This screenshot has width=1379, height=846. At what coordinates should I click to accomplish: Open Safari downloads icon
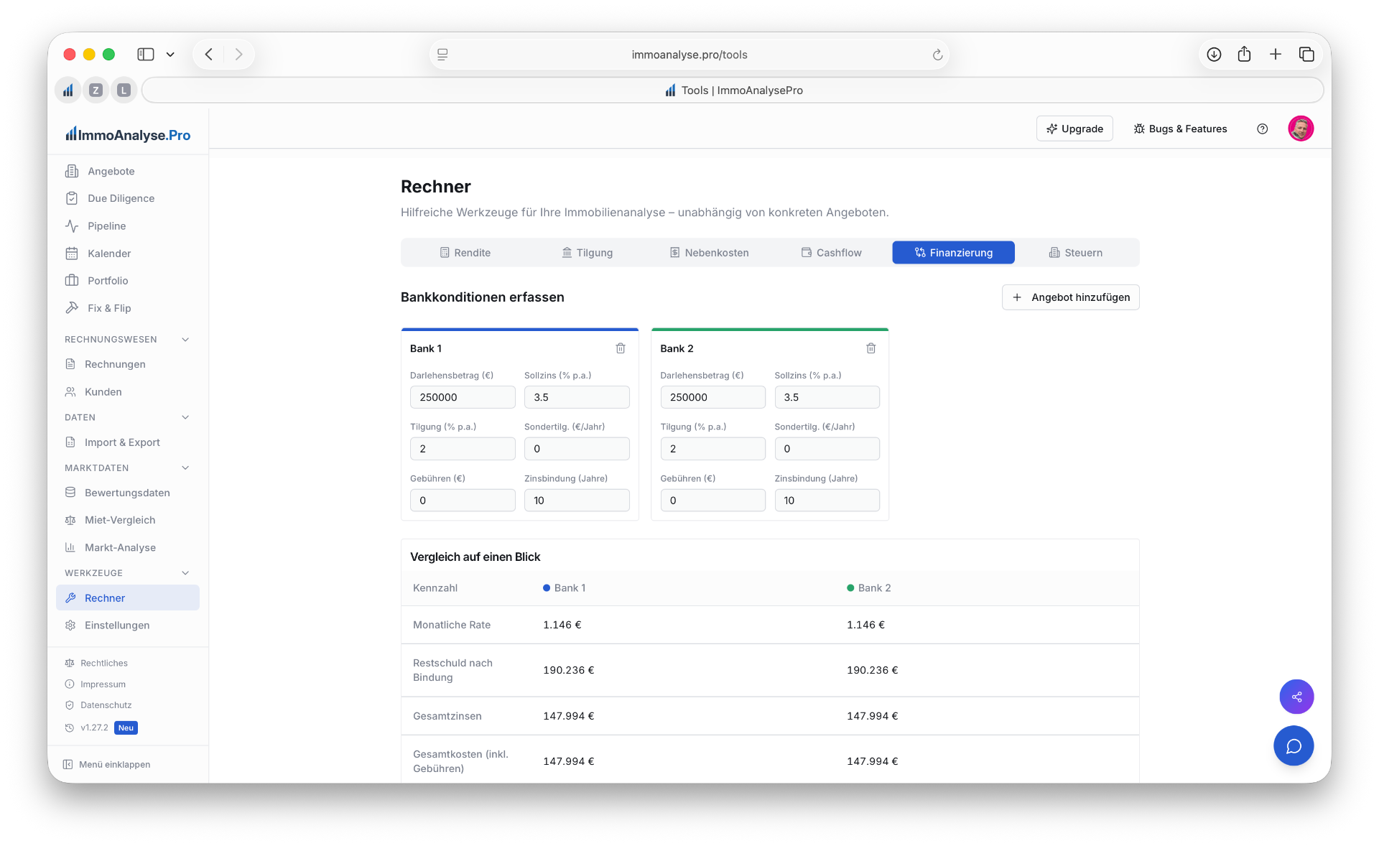(x=1214, y=55)
